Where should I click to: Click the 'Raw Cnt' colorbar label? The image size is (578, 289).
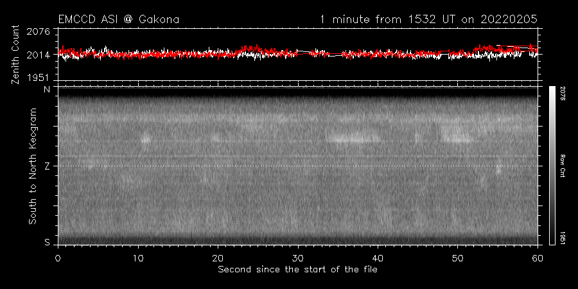click(564, 166)
